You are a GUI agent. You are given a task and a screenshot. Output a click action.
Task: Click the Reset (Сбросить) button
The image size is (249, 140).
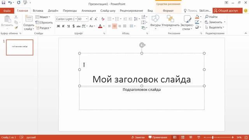(44, 23)
